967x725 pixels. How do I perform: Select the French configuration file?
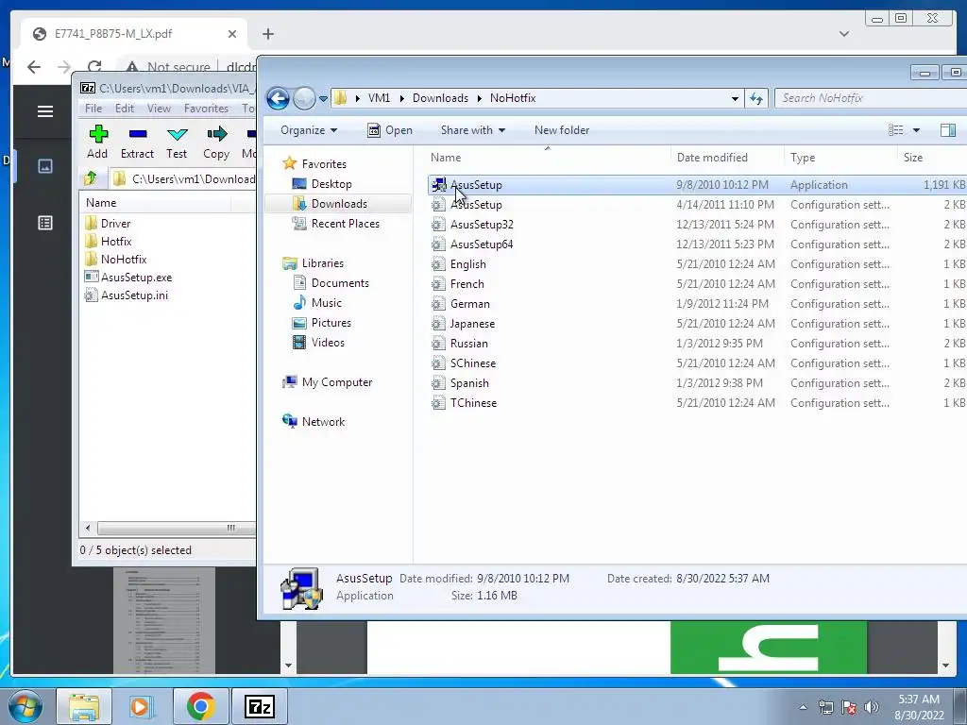pos(697,283)
